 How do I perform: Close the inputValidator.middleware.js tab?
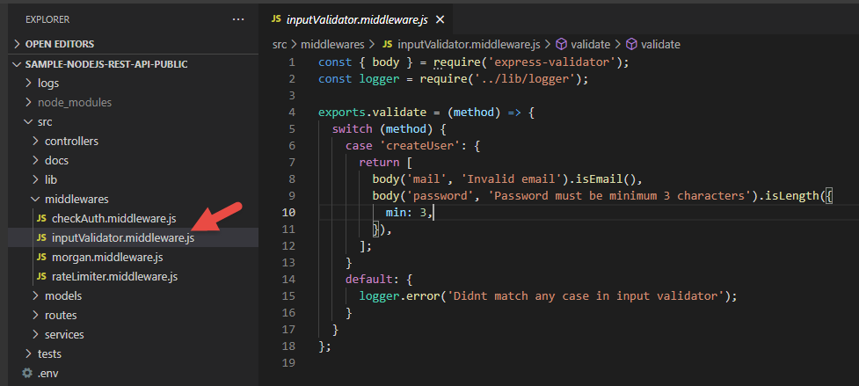pyautogui.click(x=440, y=19)
